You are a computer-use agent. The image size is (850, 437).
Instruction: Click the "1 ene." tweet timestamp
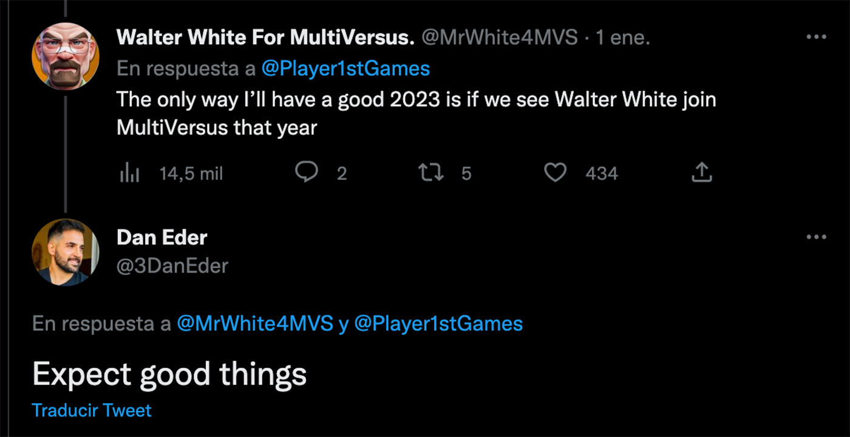[623, 38]
